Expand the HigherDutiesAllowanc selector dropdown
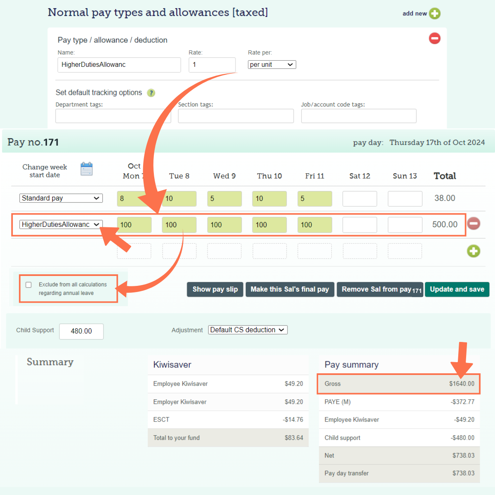 click(x=61, y=224)
